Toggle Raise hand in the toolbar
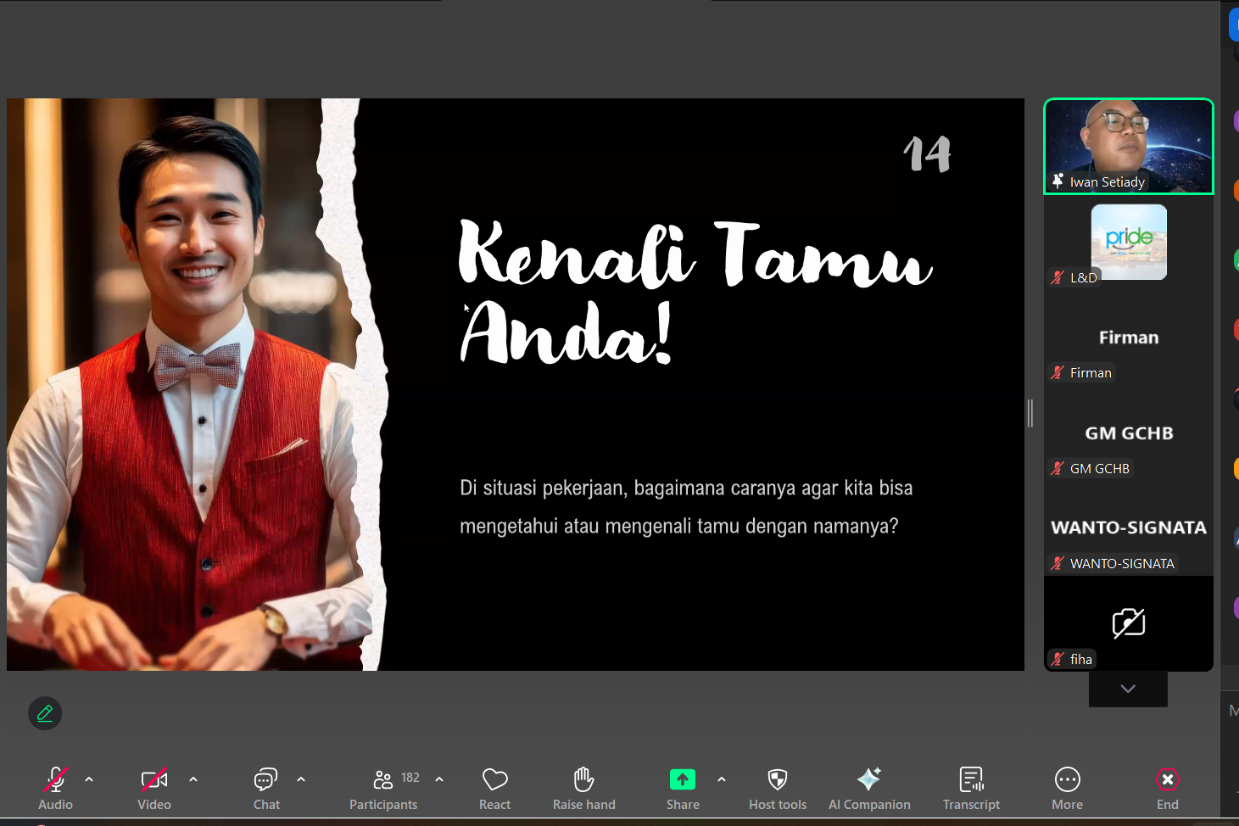Viewport: 1239px width, 826px height. coord(584,789)
